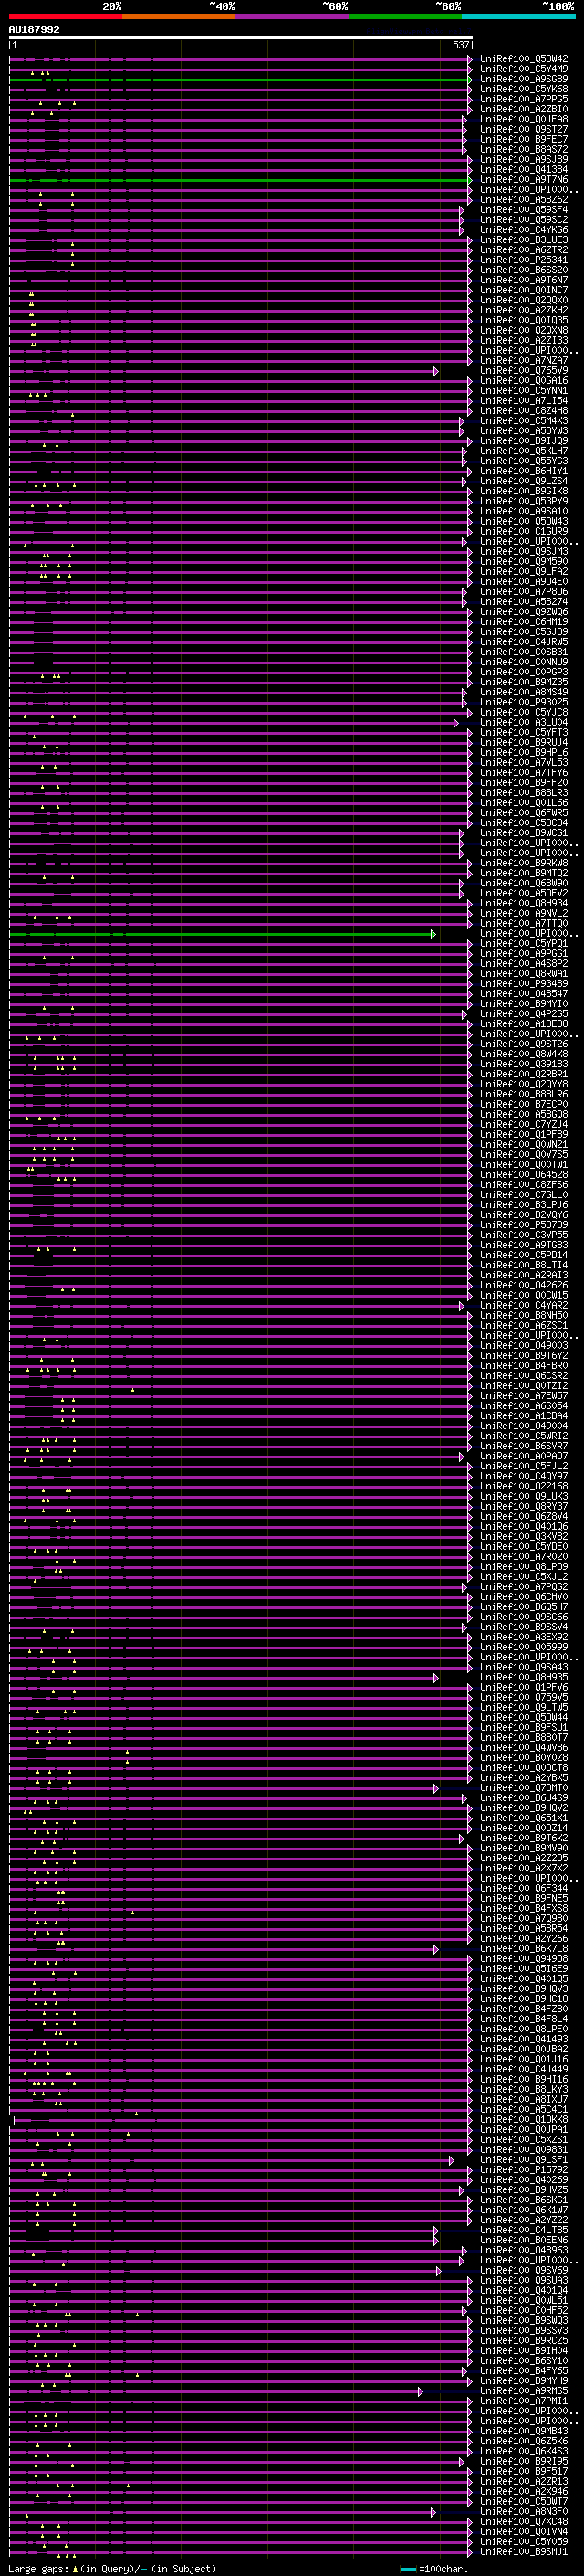584x2576 pixels.
Task: Open hit UniRef100_C5Y4M9
Action: [x=524, y=69]
